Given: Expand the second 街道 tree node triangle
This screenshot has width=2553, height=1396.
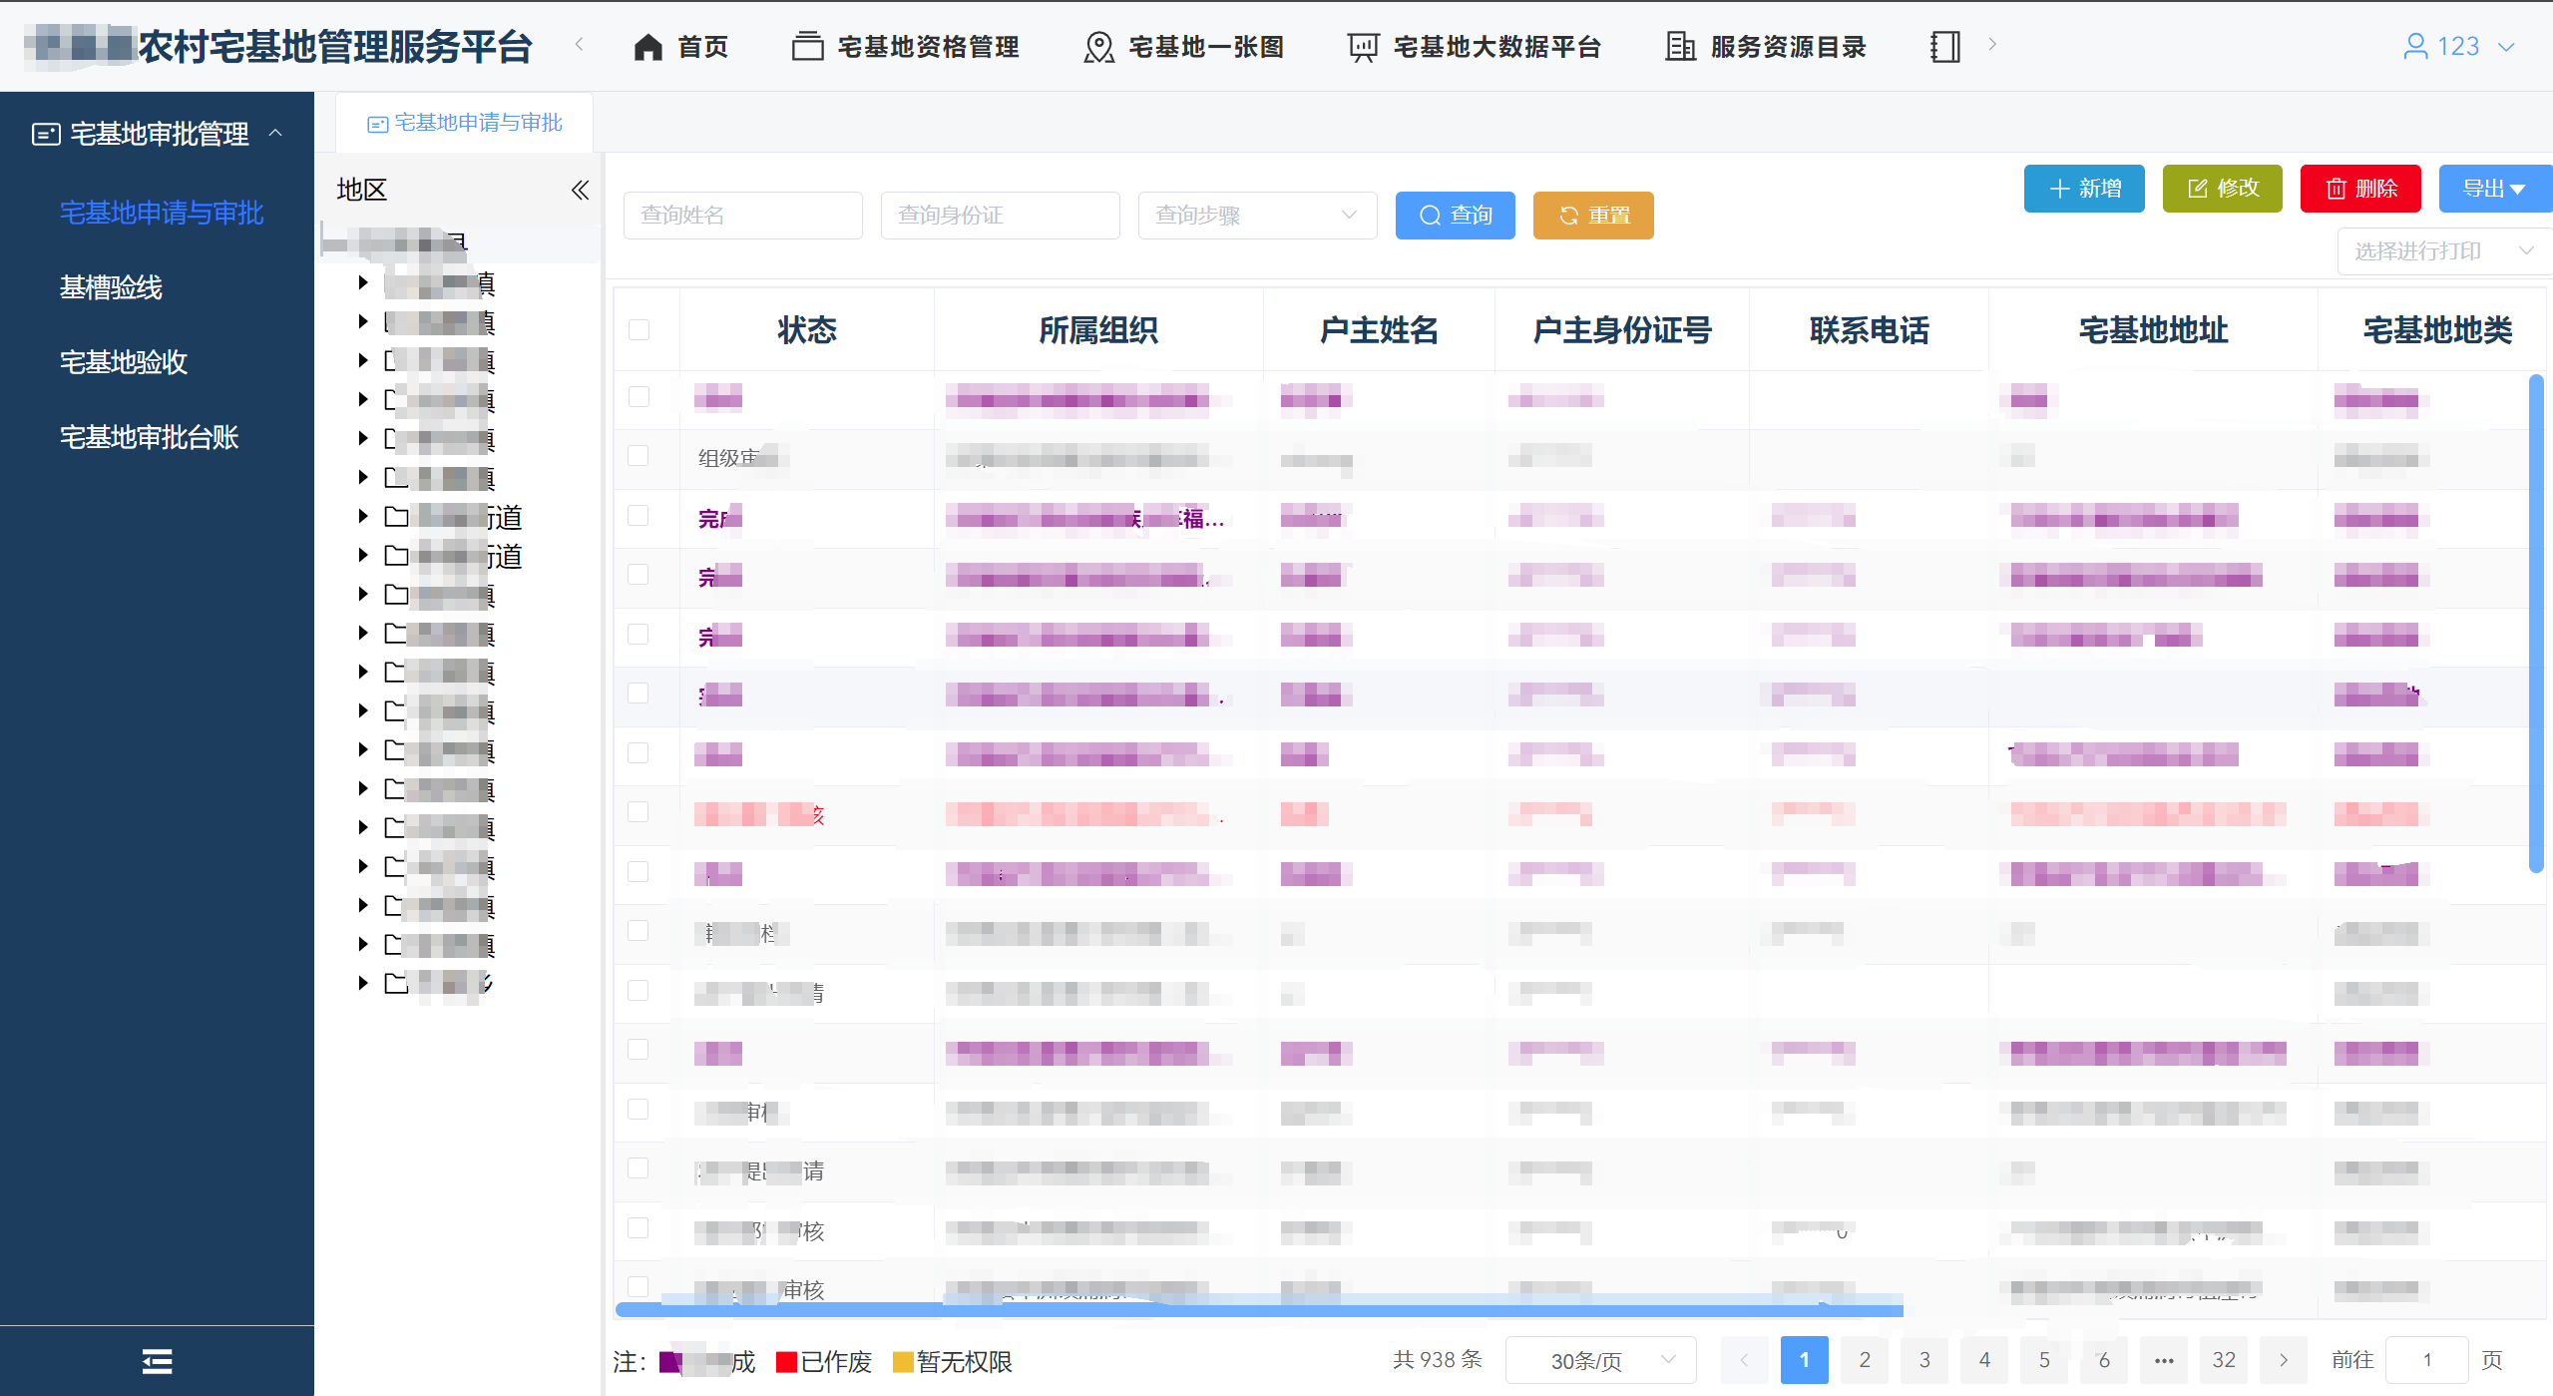Looking at the screenshot, I should click(363, 555).
